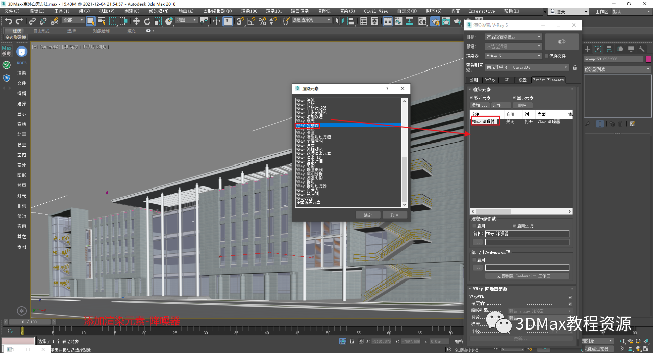This screenshot has height=353, width=653.
Task: Open the Display command panel icon
Action: pyautogui.click(x=631, y=49)
